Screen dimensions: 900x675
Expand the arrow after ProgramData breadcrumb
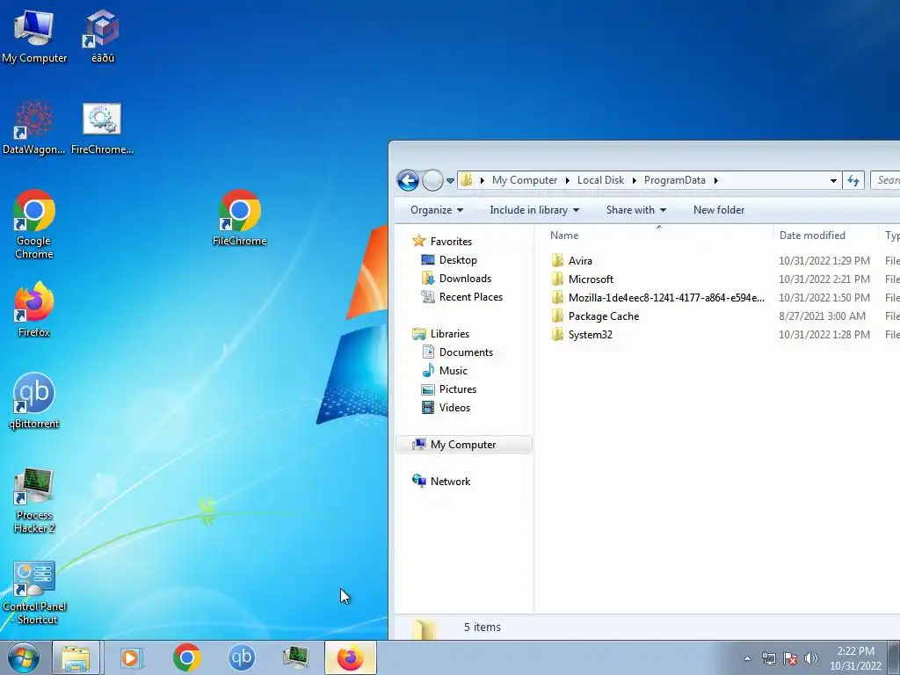pos(715,180)
